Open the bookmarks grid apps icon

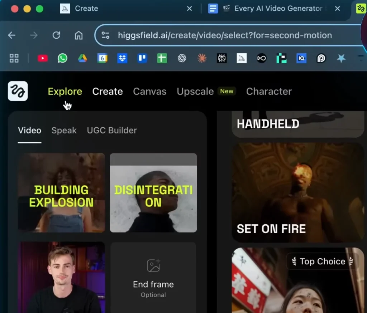[x=14, y=58]
